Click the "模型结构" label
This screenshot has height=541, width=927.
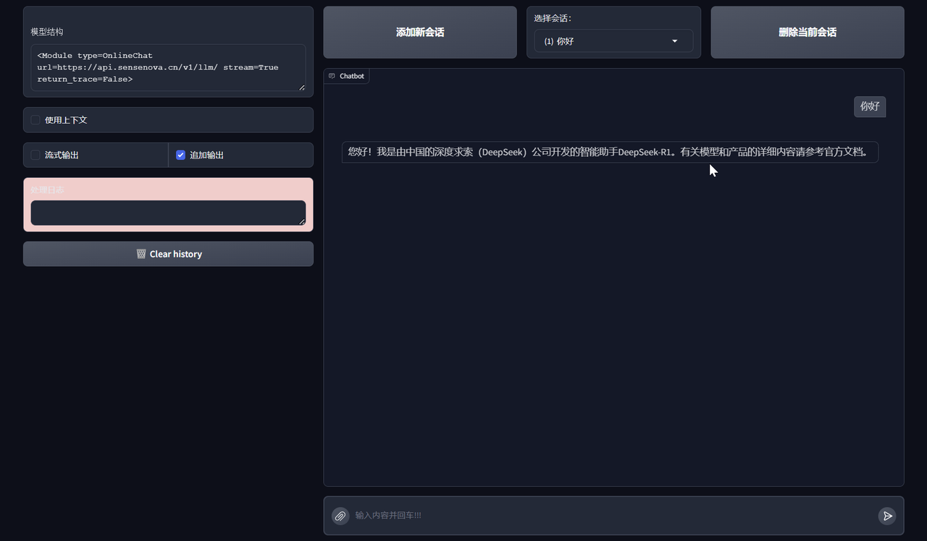tap(47, 32)
